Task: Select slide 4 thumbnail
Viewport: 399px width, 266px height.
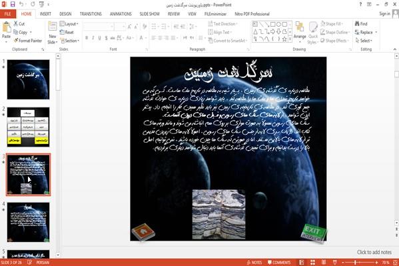Action: (x=28, y=222)
